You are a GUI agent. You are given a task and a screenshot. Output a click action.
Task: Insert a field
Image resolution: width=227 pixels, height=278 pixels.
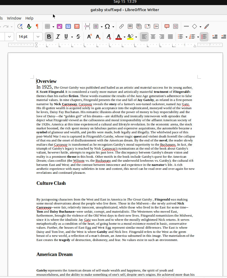96,26
